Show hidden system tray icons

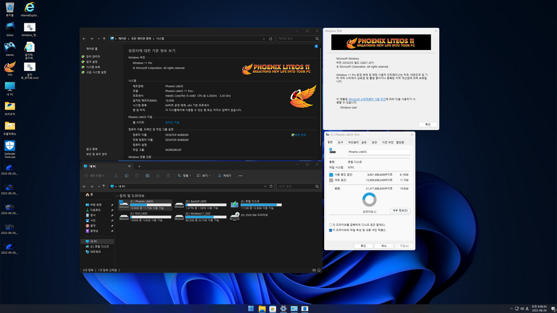512,309
